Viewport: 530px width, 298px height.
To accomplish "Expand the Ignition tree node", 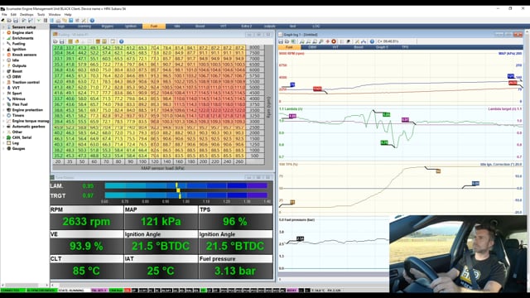I will tap(3, 50).
